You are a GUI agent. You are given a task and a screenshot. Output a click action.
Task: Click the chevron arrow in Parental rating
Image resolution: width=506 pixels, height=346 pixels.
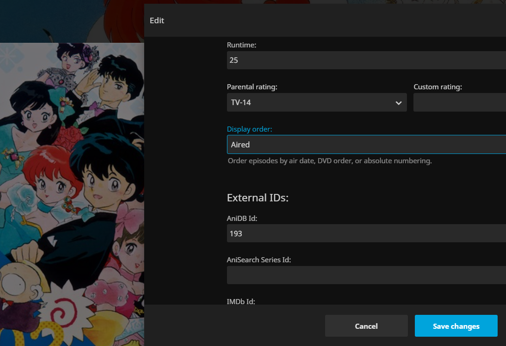click(399, 103)
